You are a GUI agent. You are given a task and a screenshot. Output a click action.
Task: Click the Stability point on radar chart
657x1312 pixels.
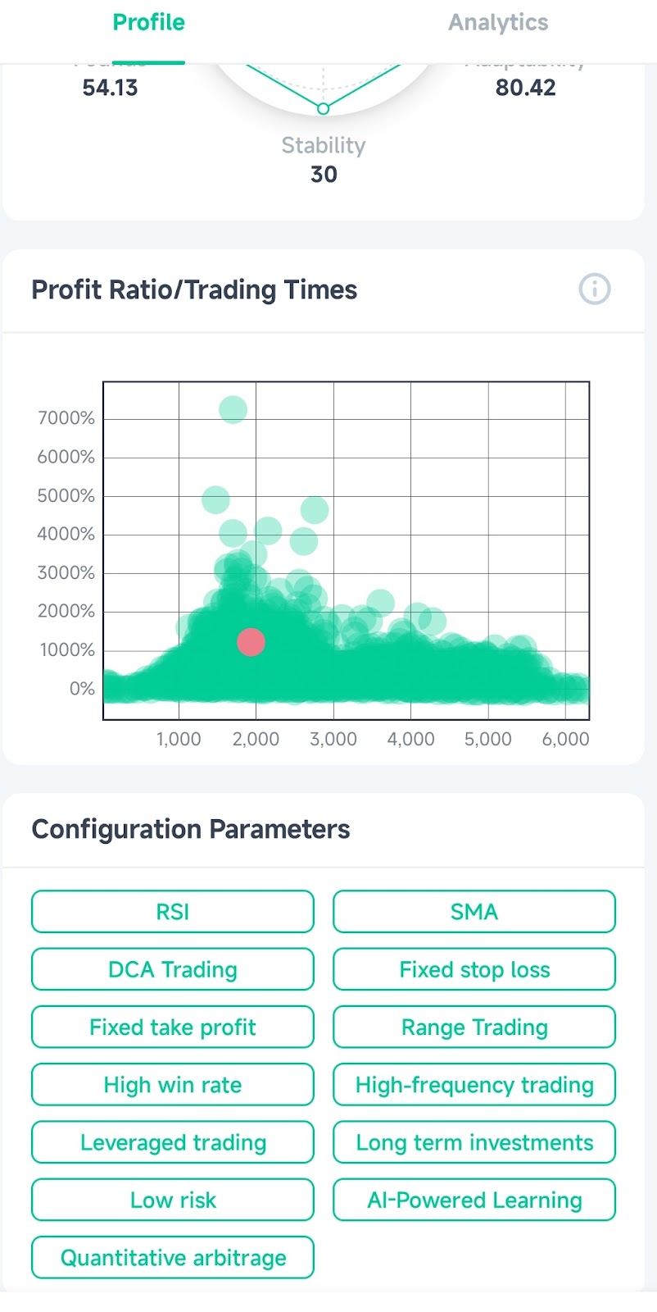click(324, 108)
